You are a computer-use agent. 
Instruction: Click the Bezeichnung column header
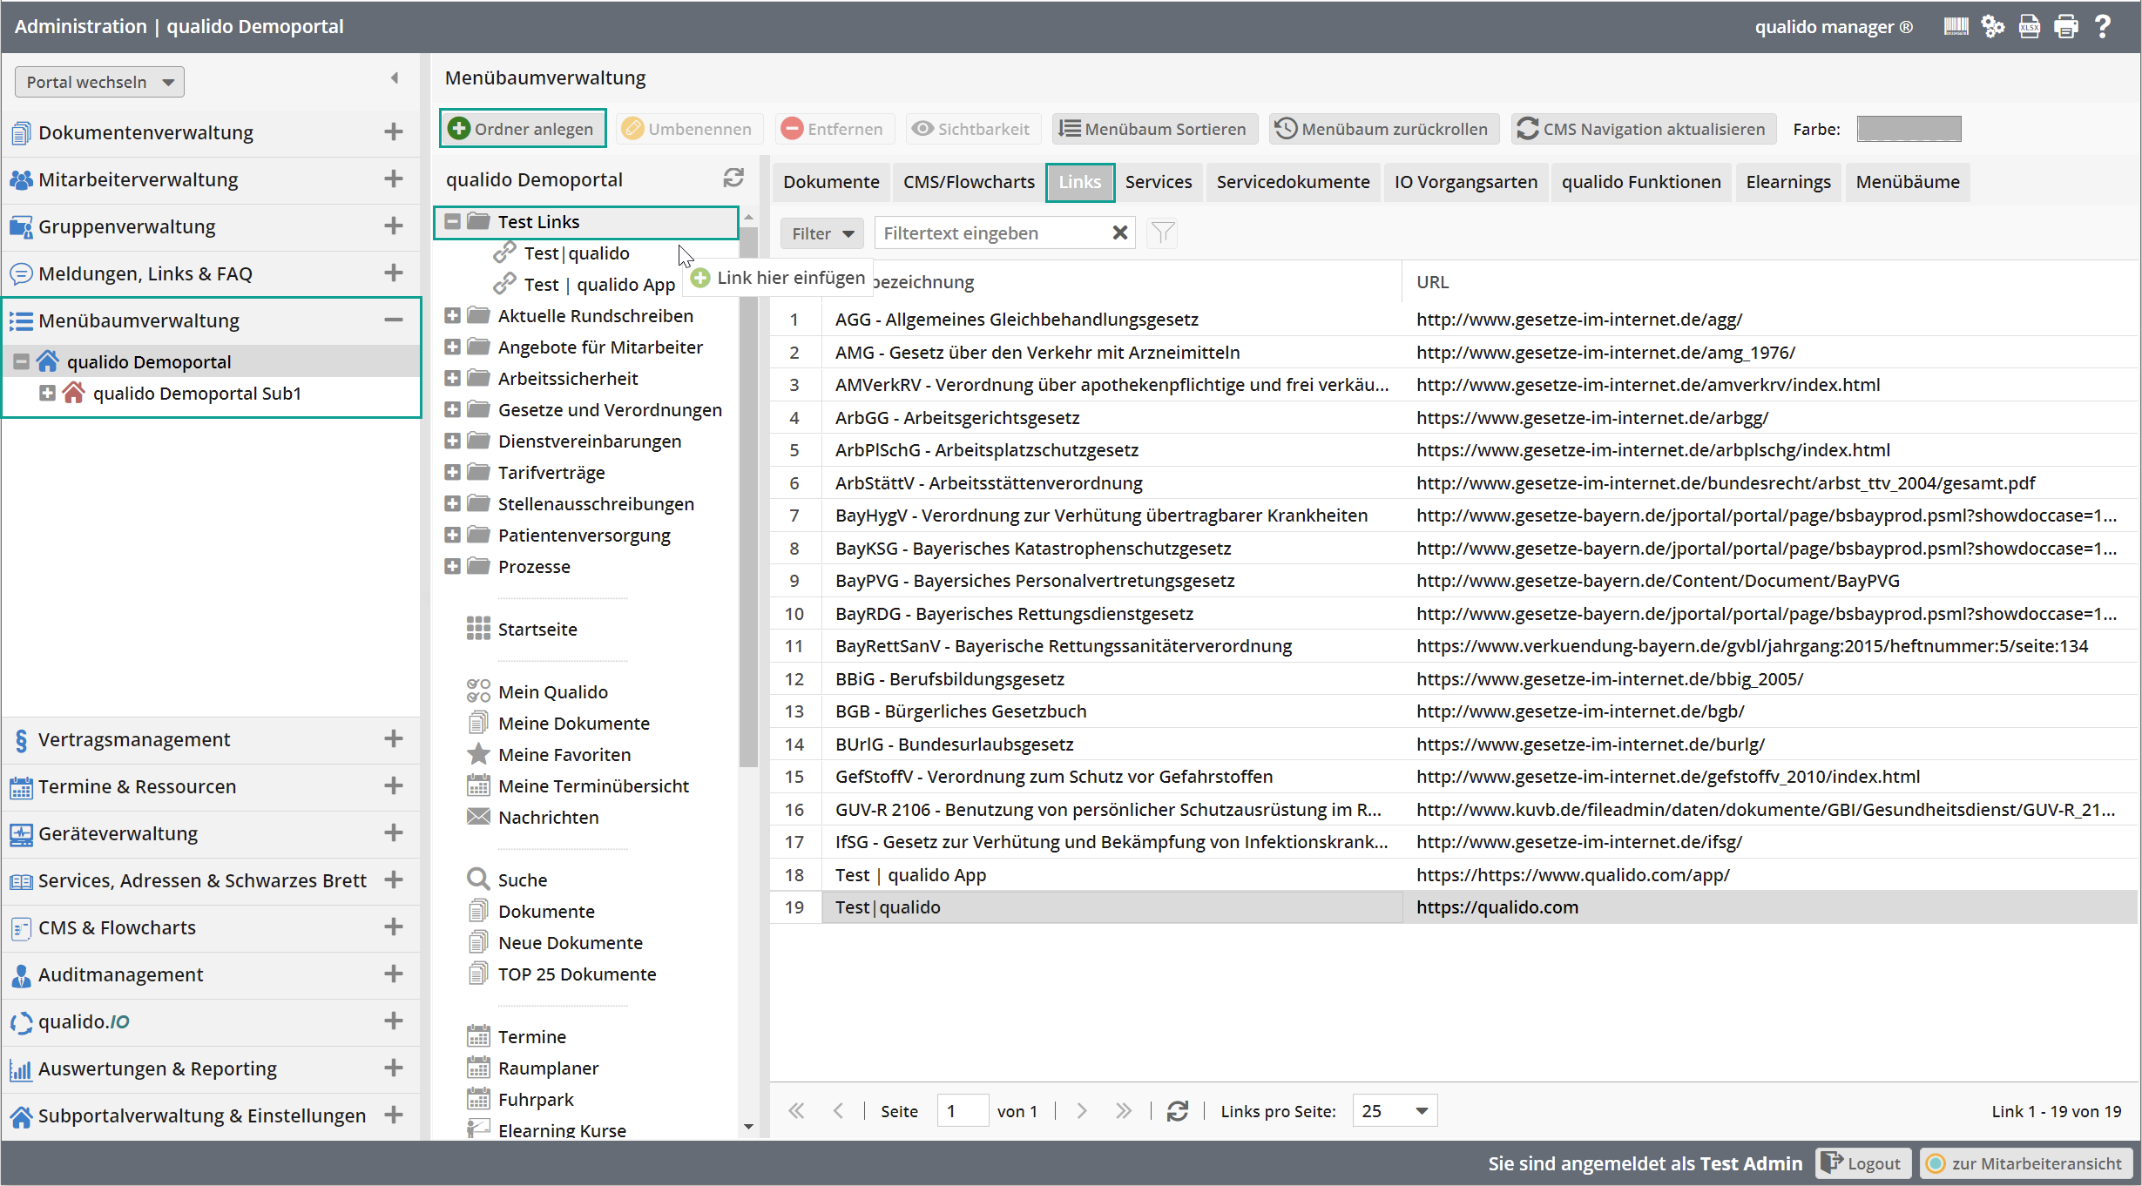point(1112,281)
